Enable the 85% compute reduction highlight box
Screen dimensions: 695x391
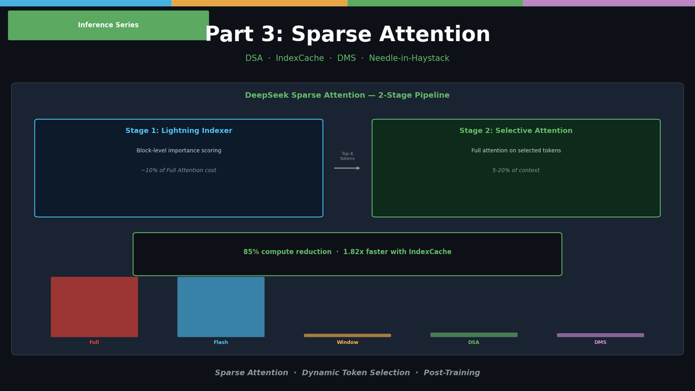coord(348,254)
